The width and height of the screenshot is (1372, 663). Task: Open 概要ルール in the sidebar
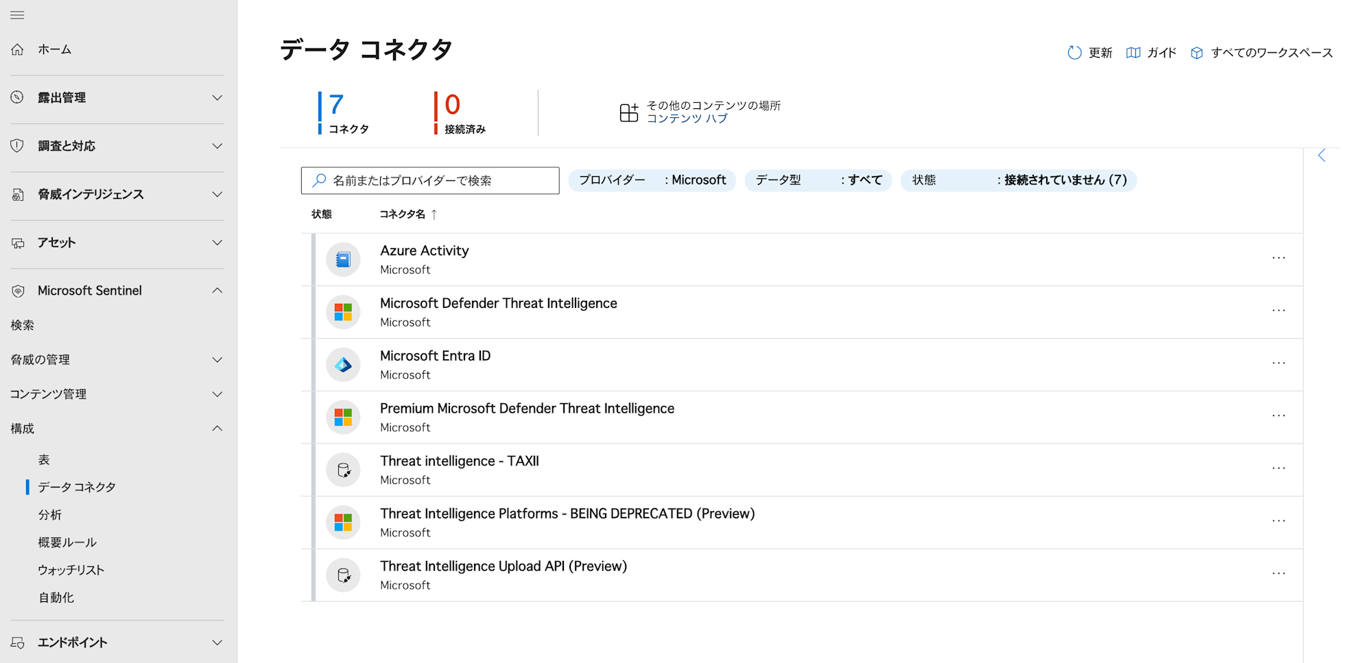(x=67, y=542)
